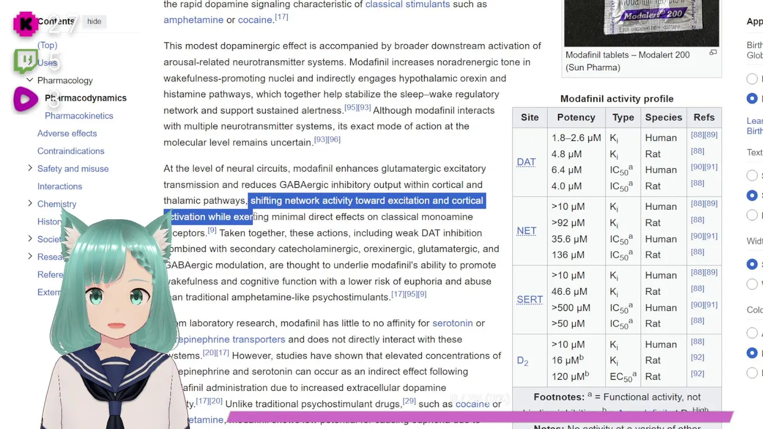Screen dimensions: 763x429
Task: Go to the Pharmacology section in contents
Action: 65,80
